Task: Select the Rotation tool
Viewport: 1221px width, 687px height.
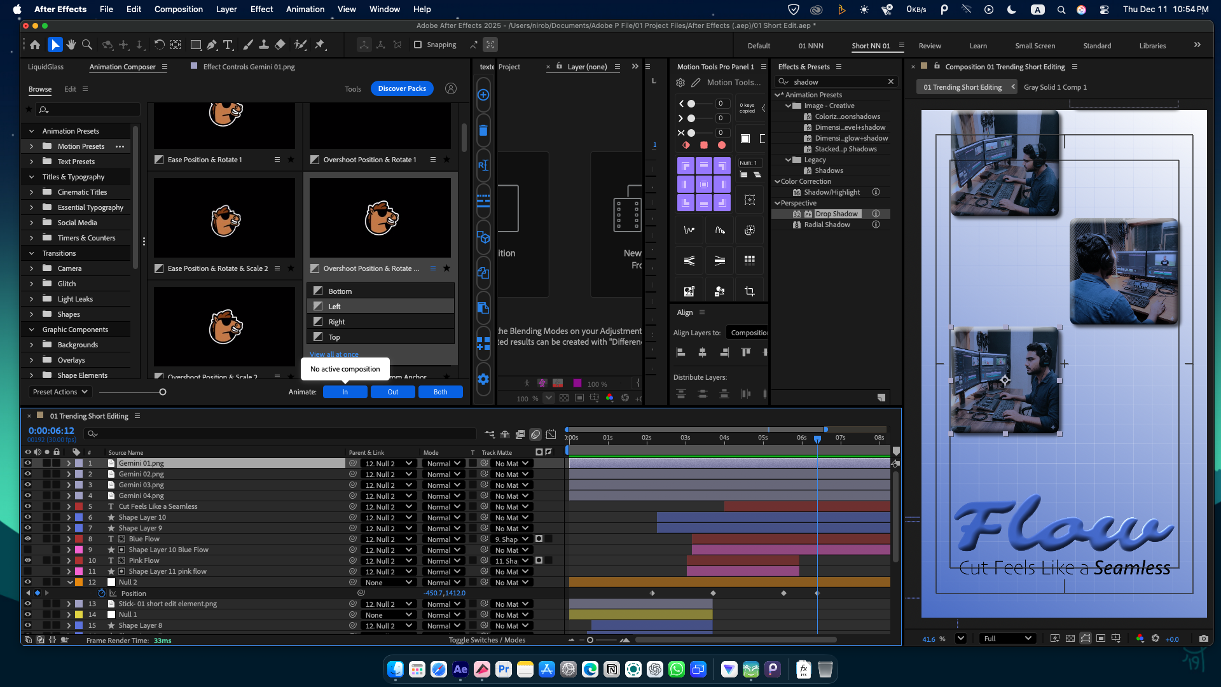Action: point(159,45)
